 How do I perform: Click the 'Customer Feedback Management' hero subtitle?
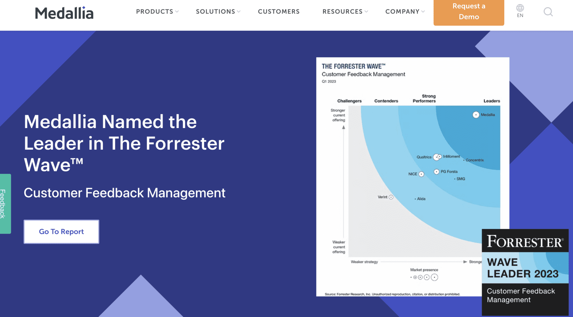click(125, 193)
